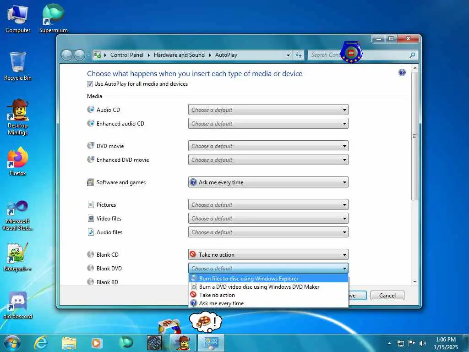Open the network tray icon

(401, 343)
